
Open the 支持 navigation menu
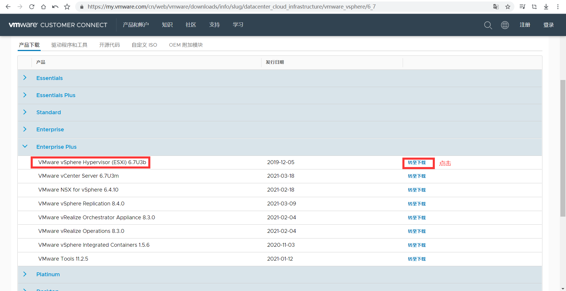(214, 25)
